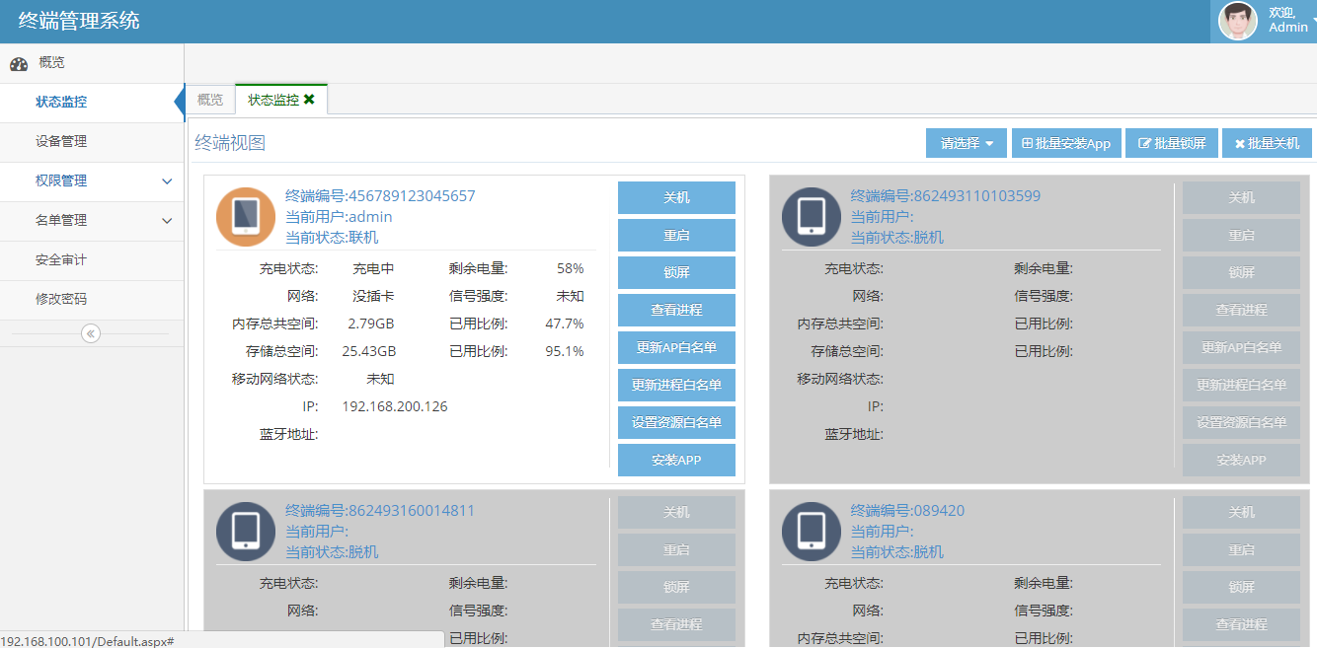Viewport: 1317px width, 648px height.
Task: Click 查看进程 for the online terminal
Action: click(676, 310)
